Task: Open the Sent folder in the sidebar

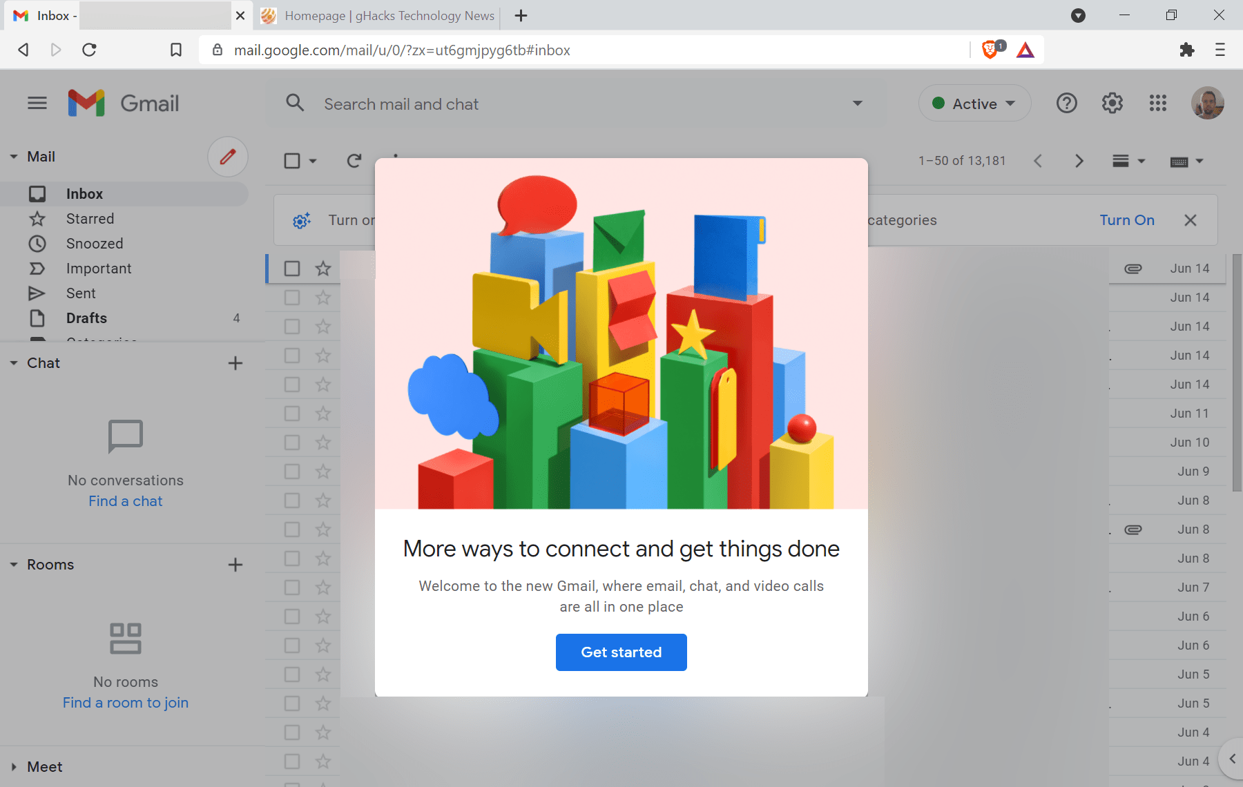Action: [x=81, y=293]
